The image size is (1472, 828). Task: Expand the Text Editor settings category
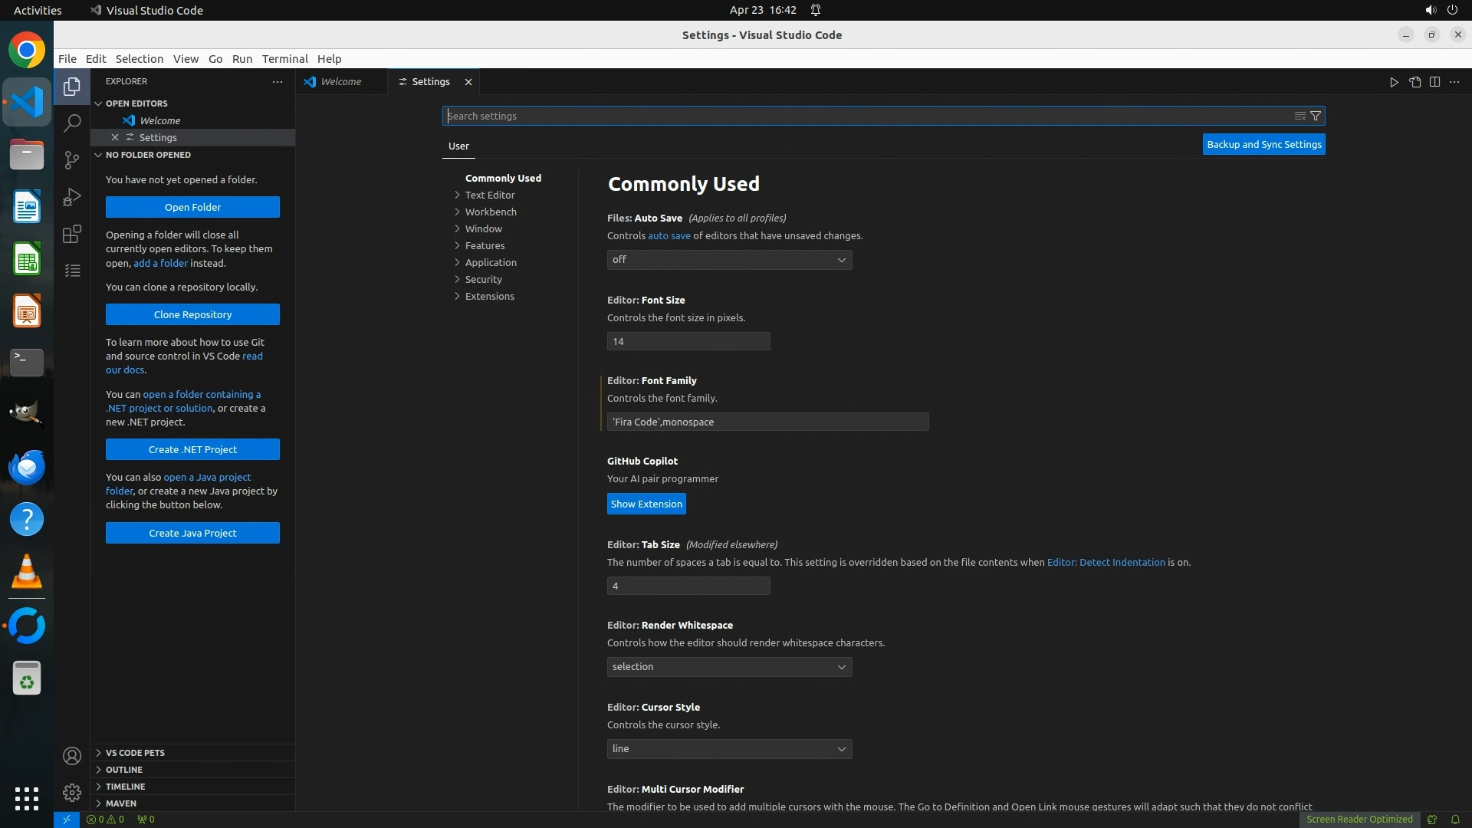point(489,195)
